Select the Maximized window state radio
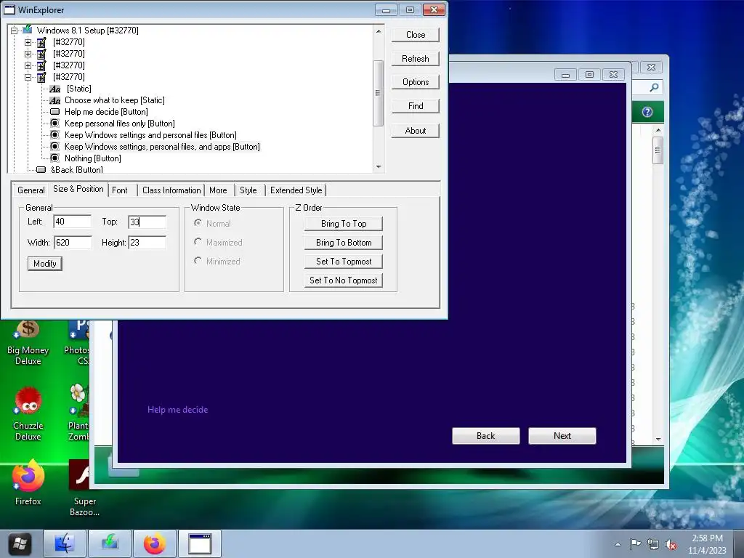Viewport: 744px width, 558px height. click(x=218, y=243)
